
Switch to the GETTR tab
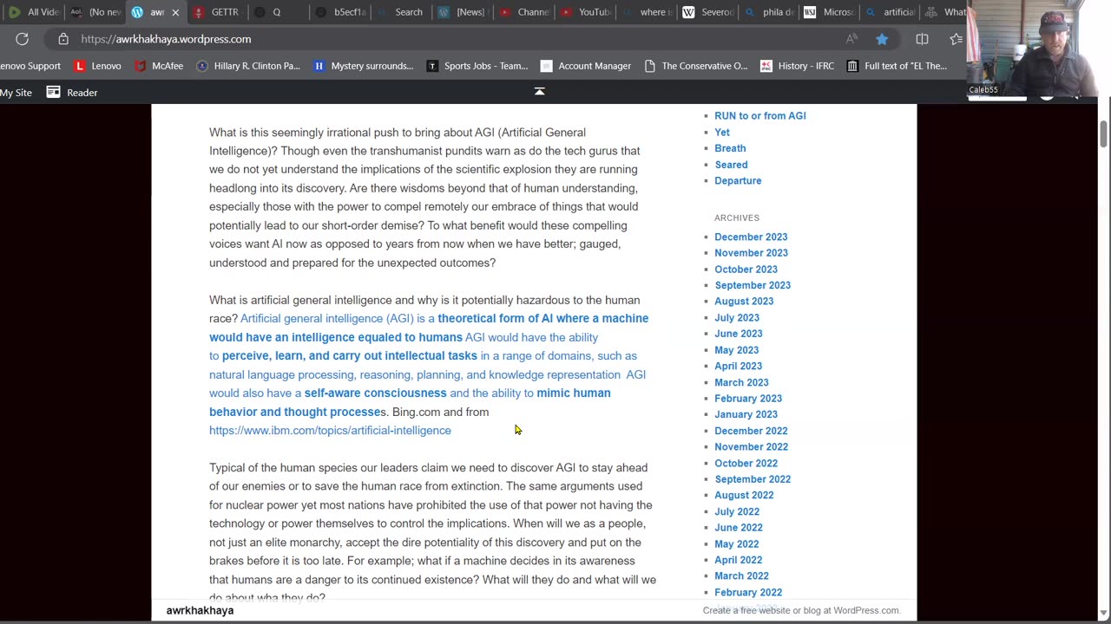pos(216,12)
